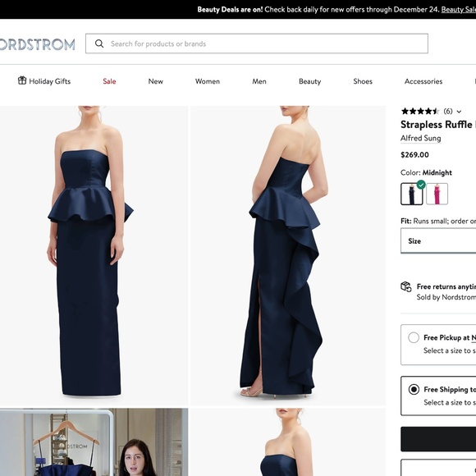Open the Alfred Sung brand link
The height and width of the screenshot is (476, 476).
[420, 138]
